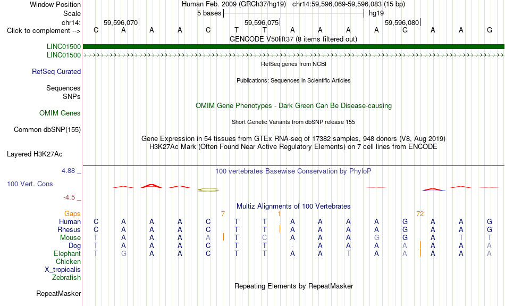Click 'Multiz Alignments of 100 Vertebrates' title
505x306 pixels.
click(293, 206)
